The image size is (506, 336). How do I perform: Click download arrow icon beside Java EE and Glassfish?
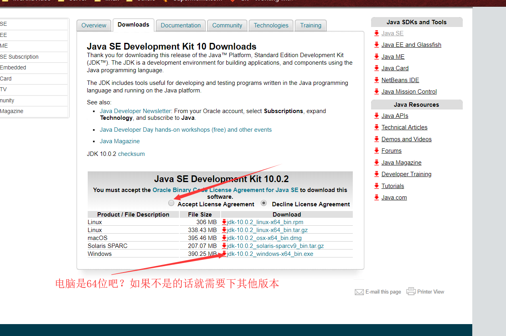pyautogui.click(x=377, y=45)
